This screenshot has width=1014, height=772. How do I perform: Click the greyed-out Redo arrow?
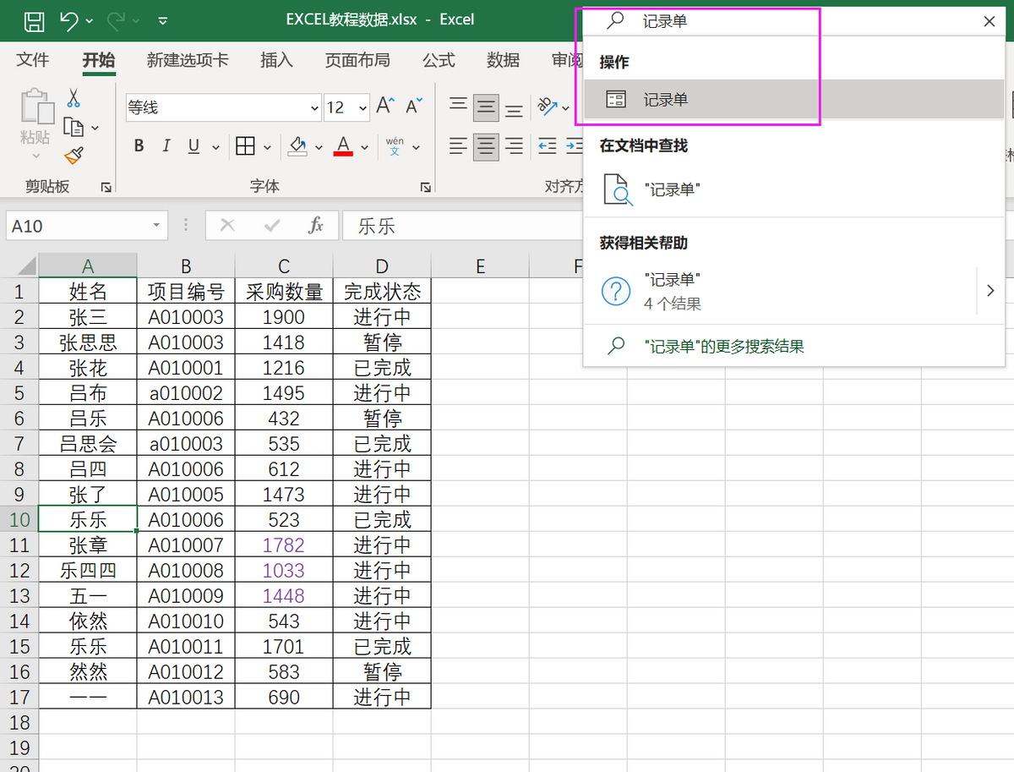[x=117, y=20]
